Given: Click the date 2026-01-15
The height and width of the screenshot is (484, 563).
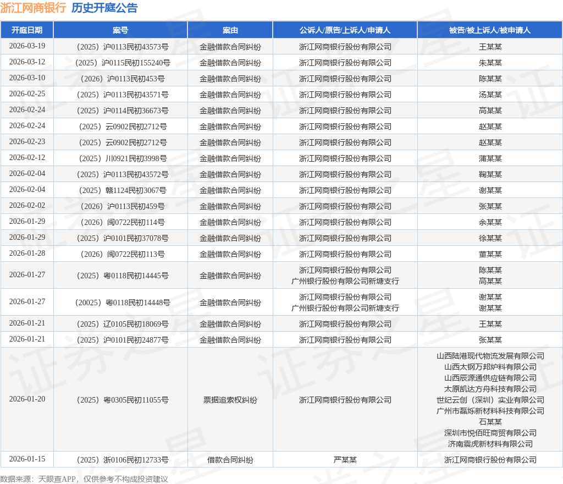Looking at the screenshot, I should tap(27, 459).
